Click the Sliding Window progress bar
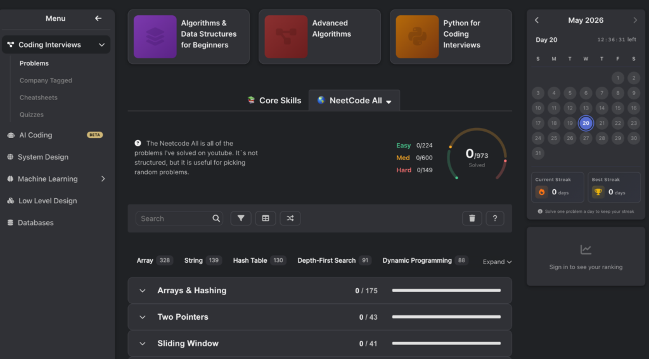 [446, 344]
